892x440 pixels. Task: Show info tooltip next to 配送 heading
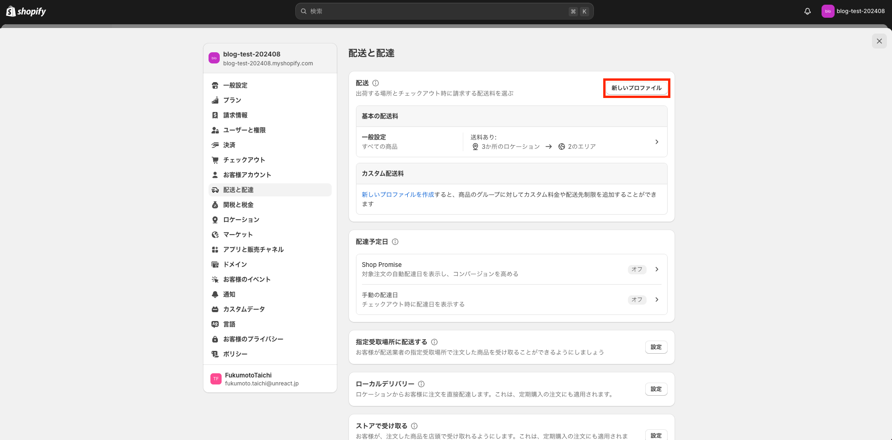click(376, 83)
